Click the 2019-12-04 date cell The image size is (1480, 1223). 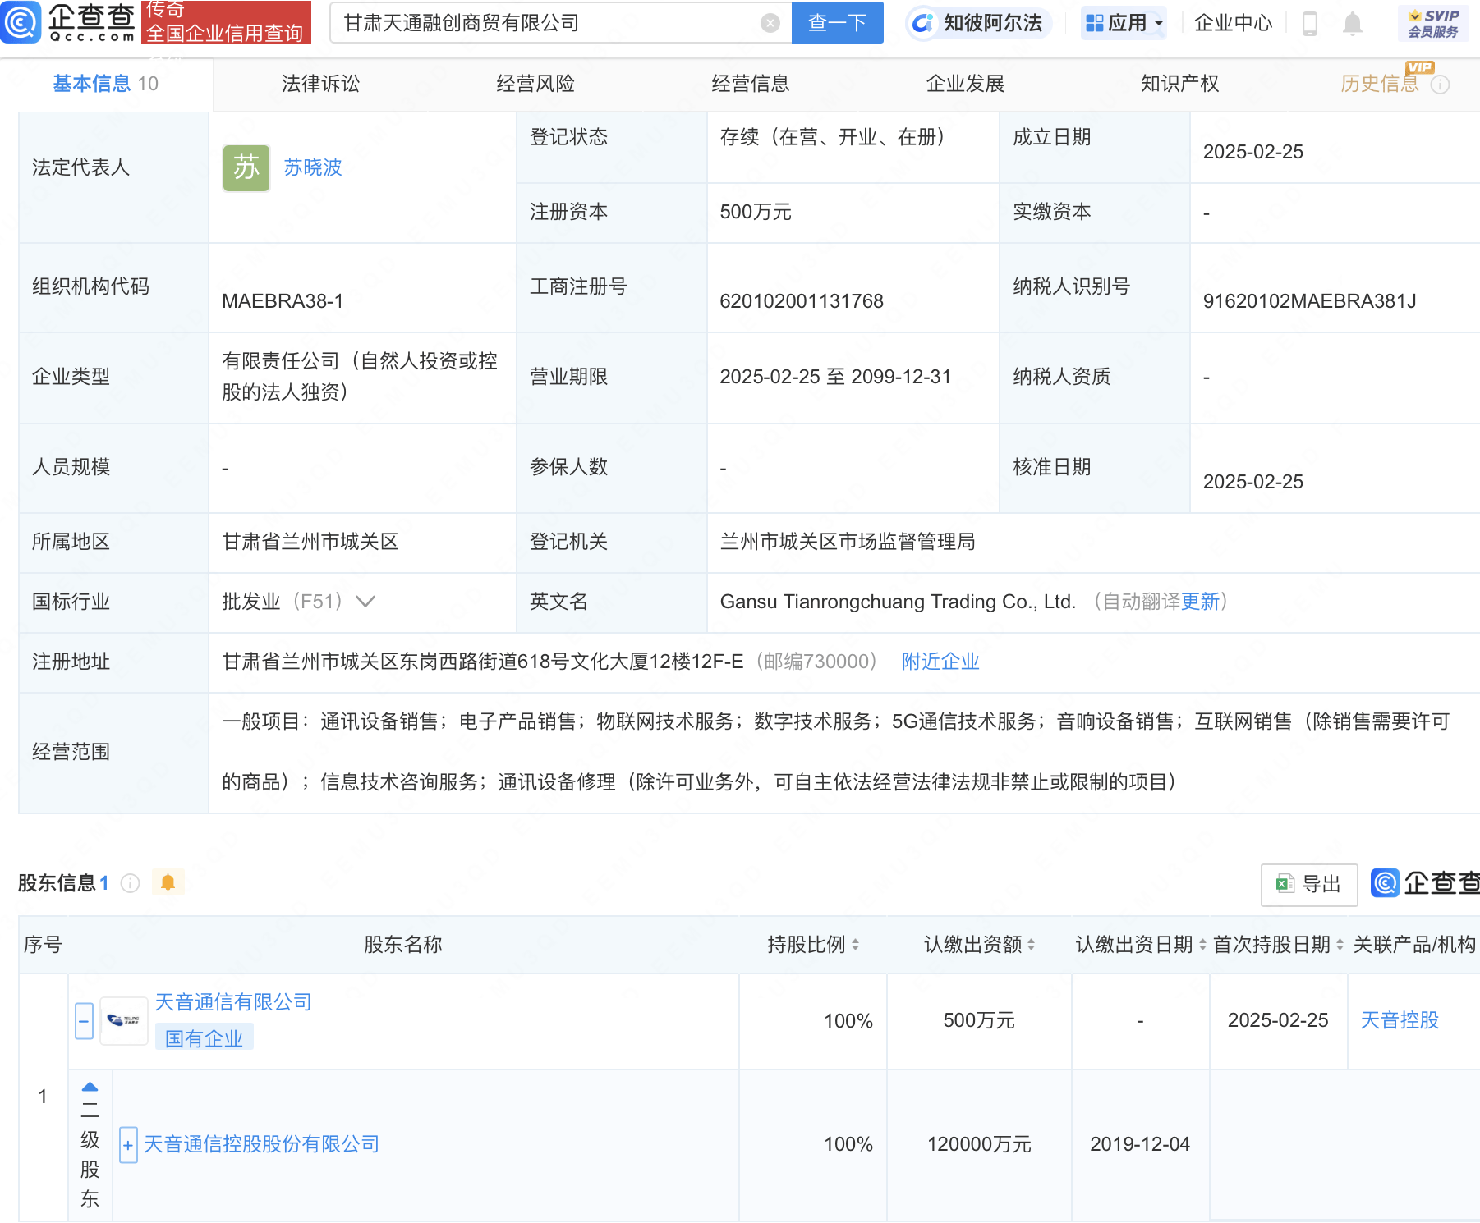click(x=1140, y=1144)
